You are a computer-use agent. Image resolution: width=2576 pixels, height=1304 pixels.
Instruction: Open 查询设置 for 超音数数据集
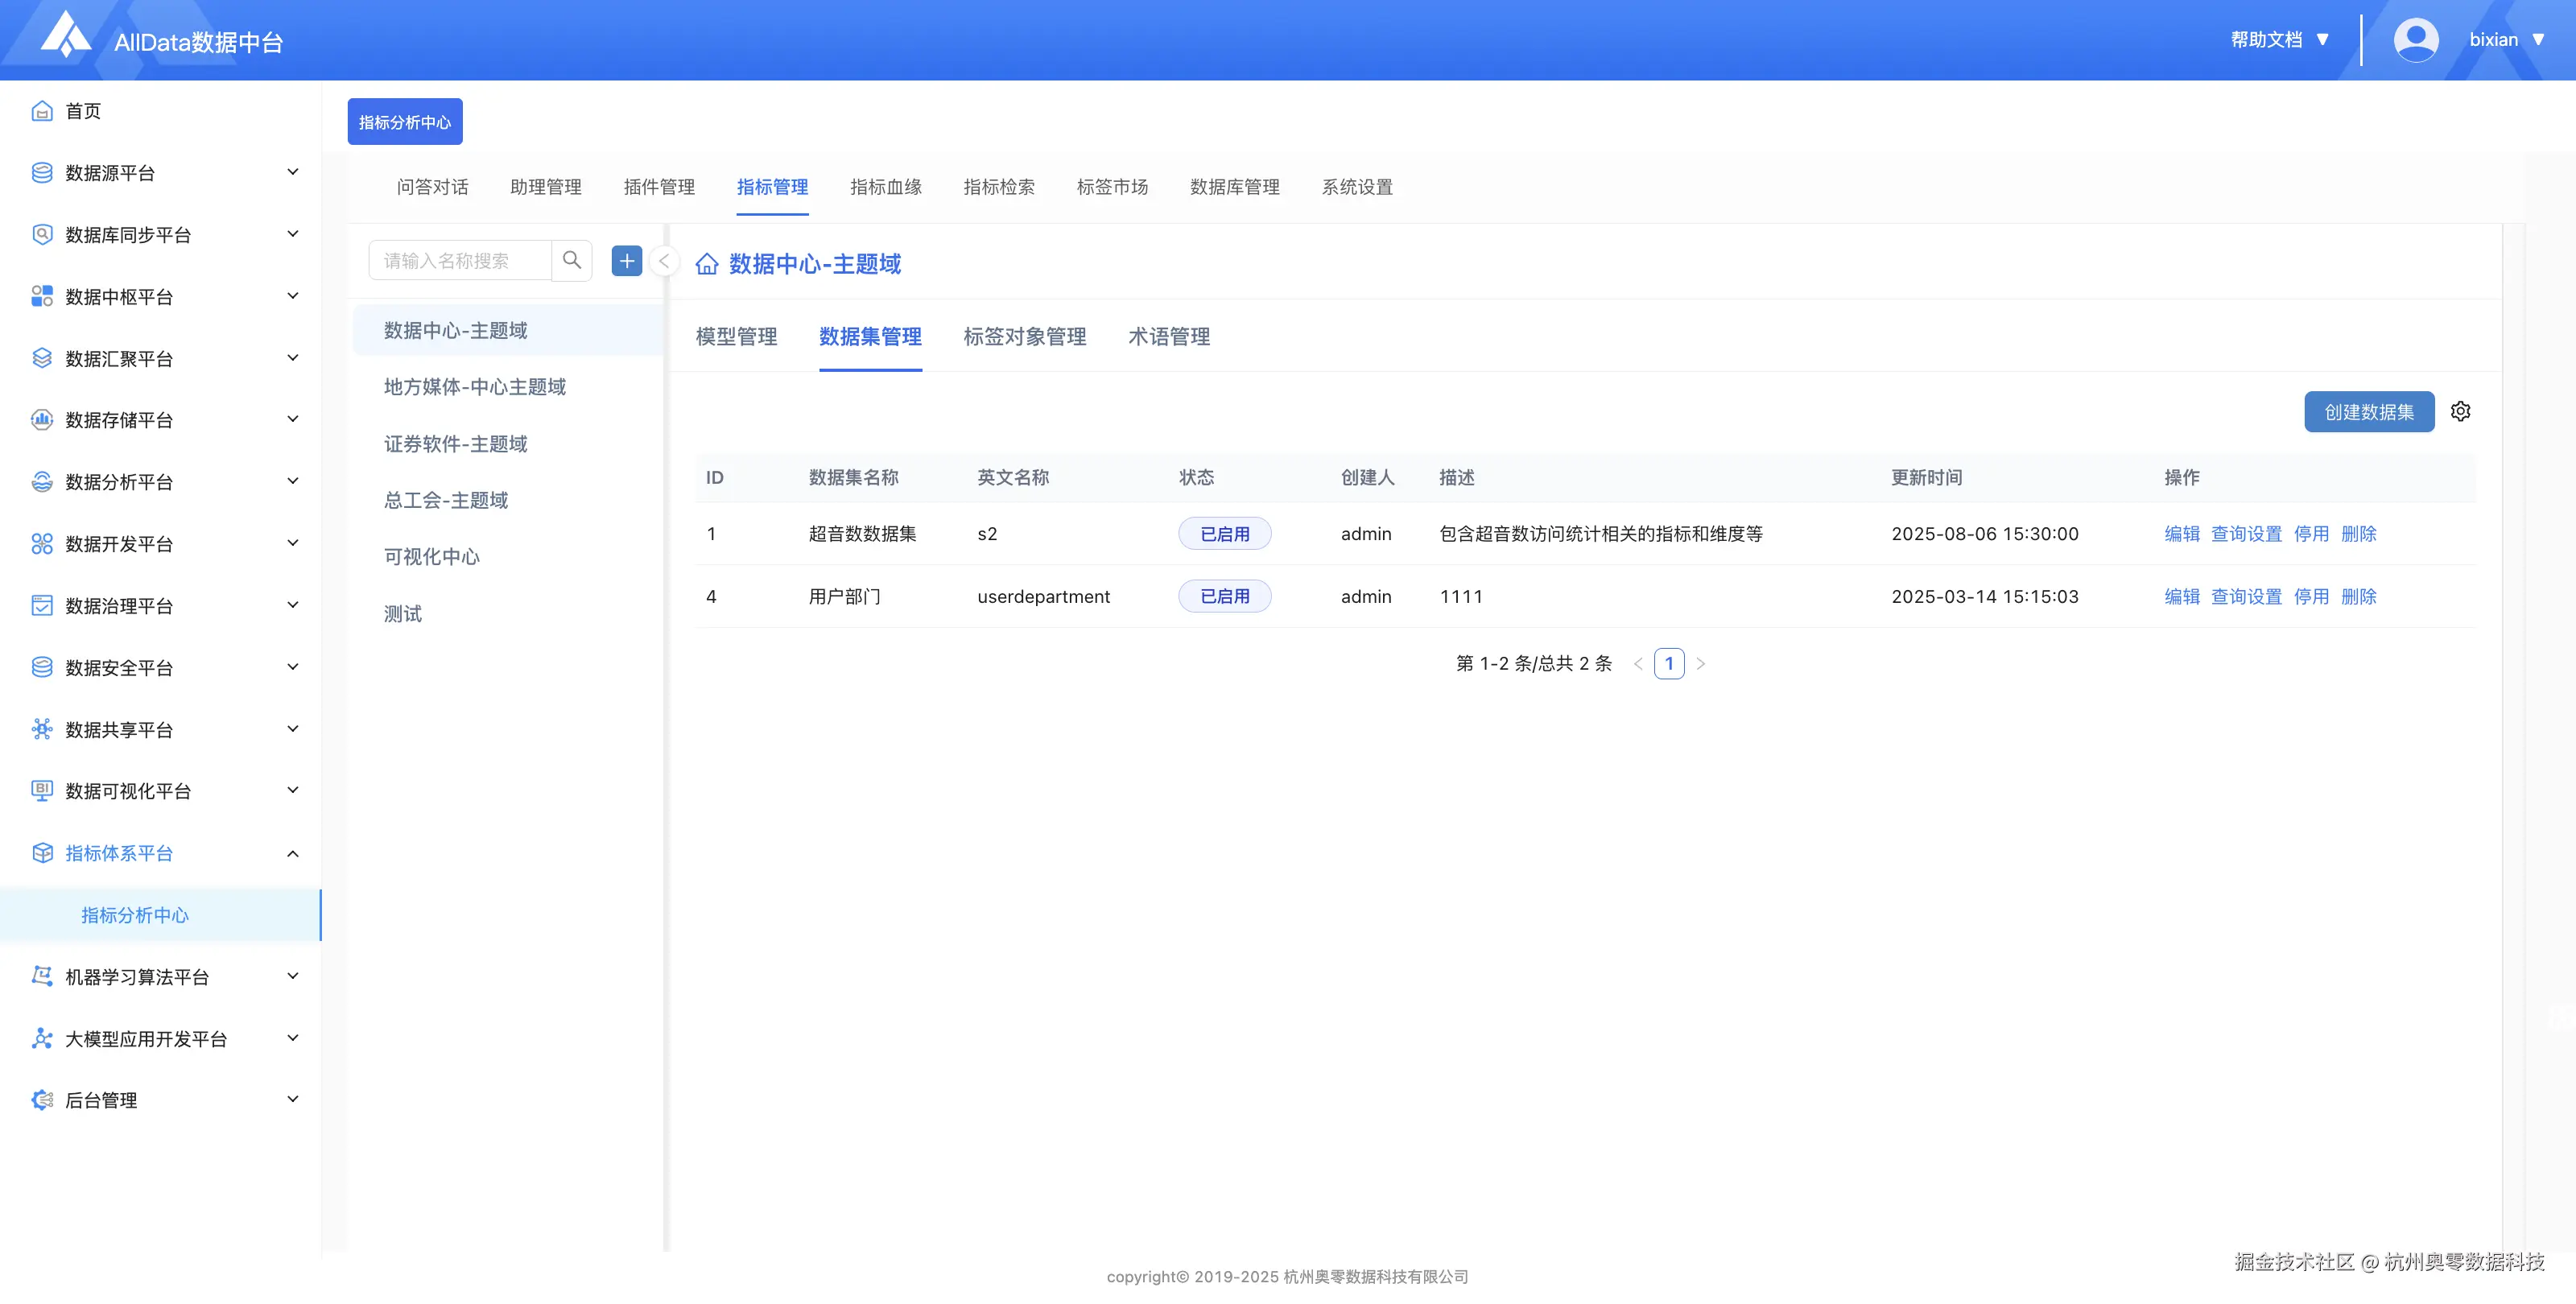pos(2246,533)
